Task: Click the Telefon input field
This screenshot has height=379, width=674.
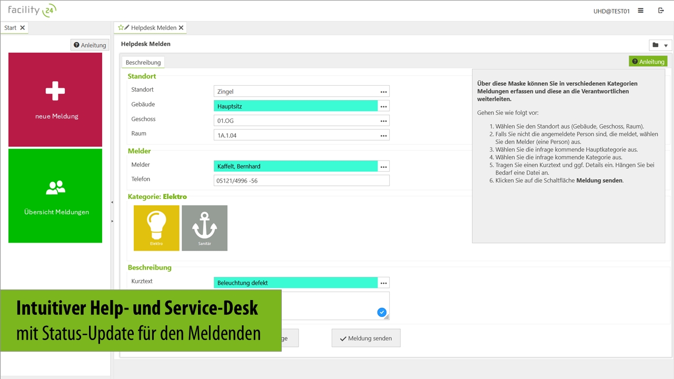Action: pyautogui.click(x=302, y=181)
